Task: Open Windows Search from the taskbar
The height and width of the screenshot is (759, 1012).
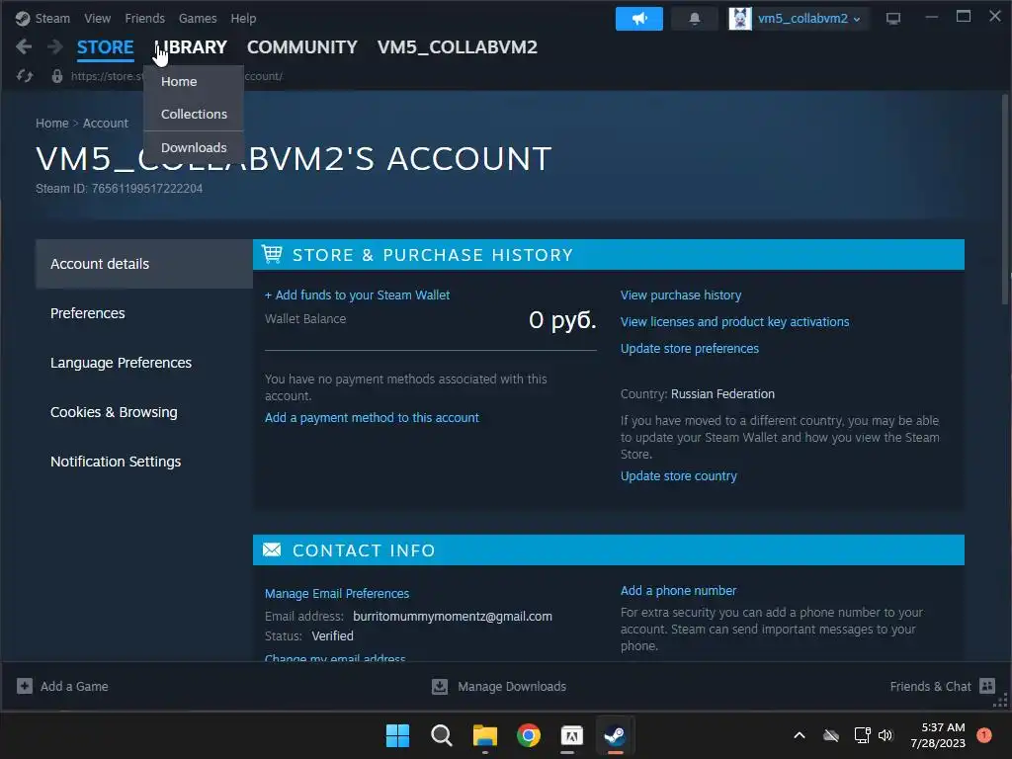Action: pos(442,735)
